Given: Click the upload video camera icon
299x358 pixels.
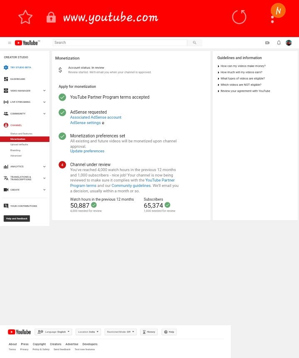Looking at the screenshot, I should click(267, 43).
